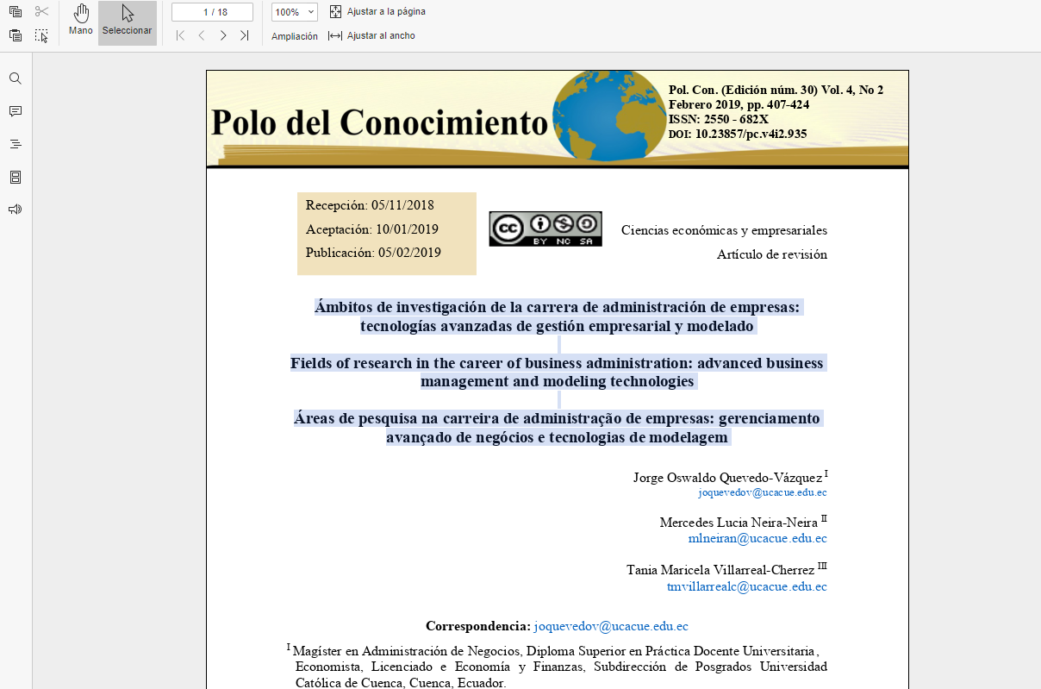The height and width of the screenshot is (689, 1041).
Task: Click the Ajustar a la página icon
Action: coord(336,11)
